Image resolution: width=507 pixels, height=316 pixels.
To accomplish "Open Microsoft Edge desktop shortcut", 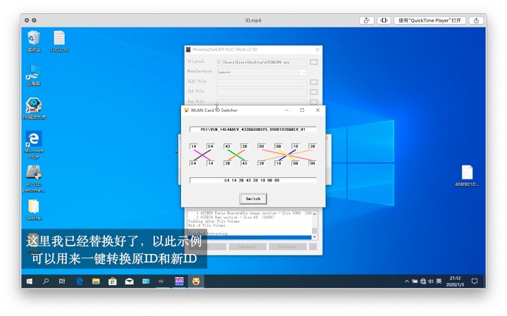I will tap(33, 144).
